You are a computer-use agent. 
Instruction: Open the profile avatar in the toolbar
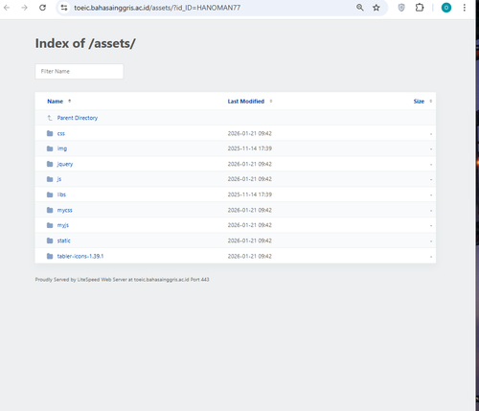click(446, 8)
